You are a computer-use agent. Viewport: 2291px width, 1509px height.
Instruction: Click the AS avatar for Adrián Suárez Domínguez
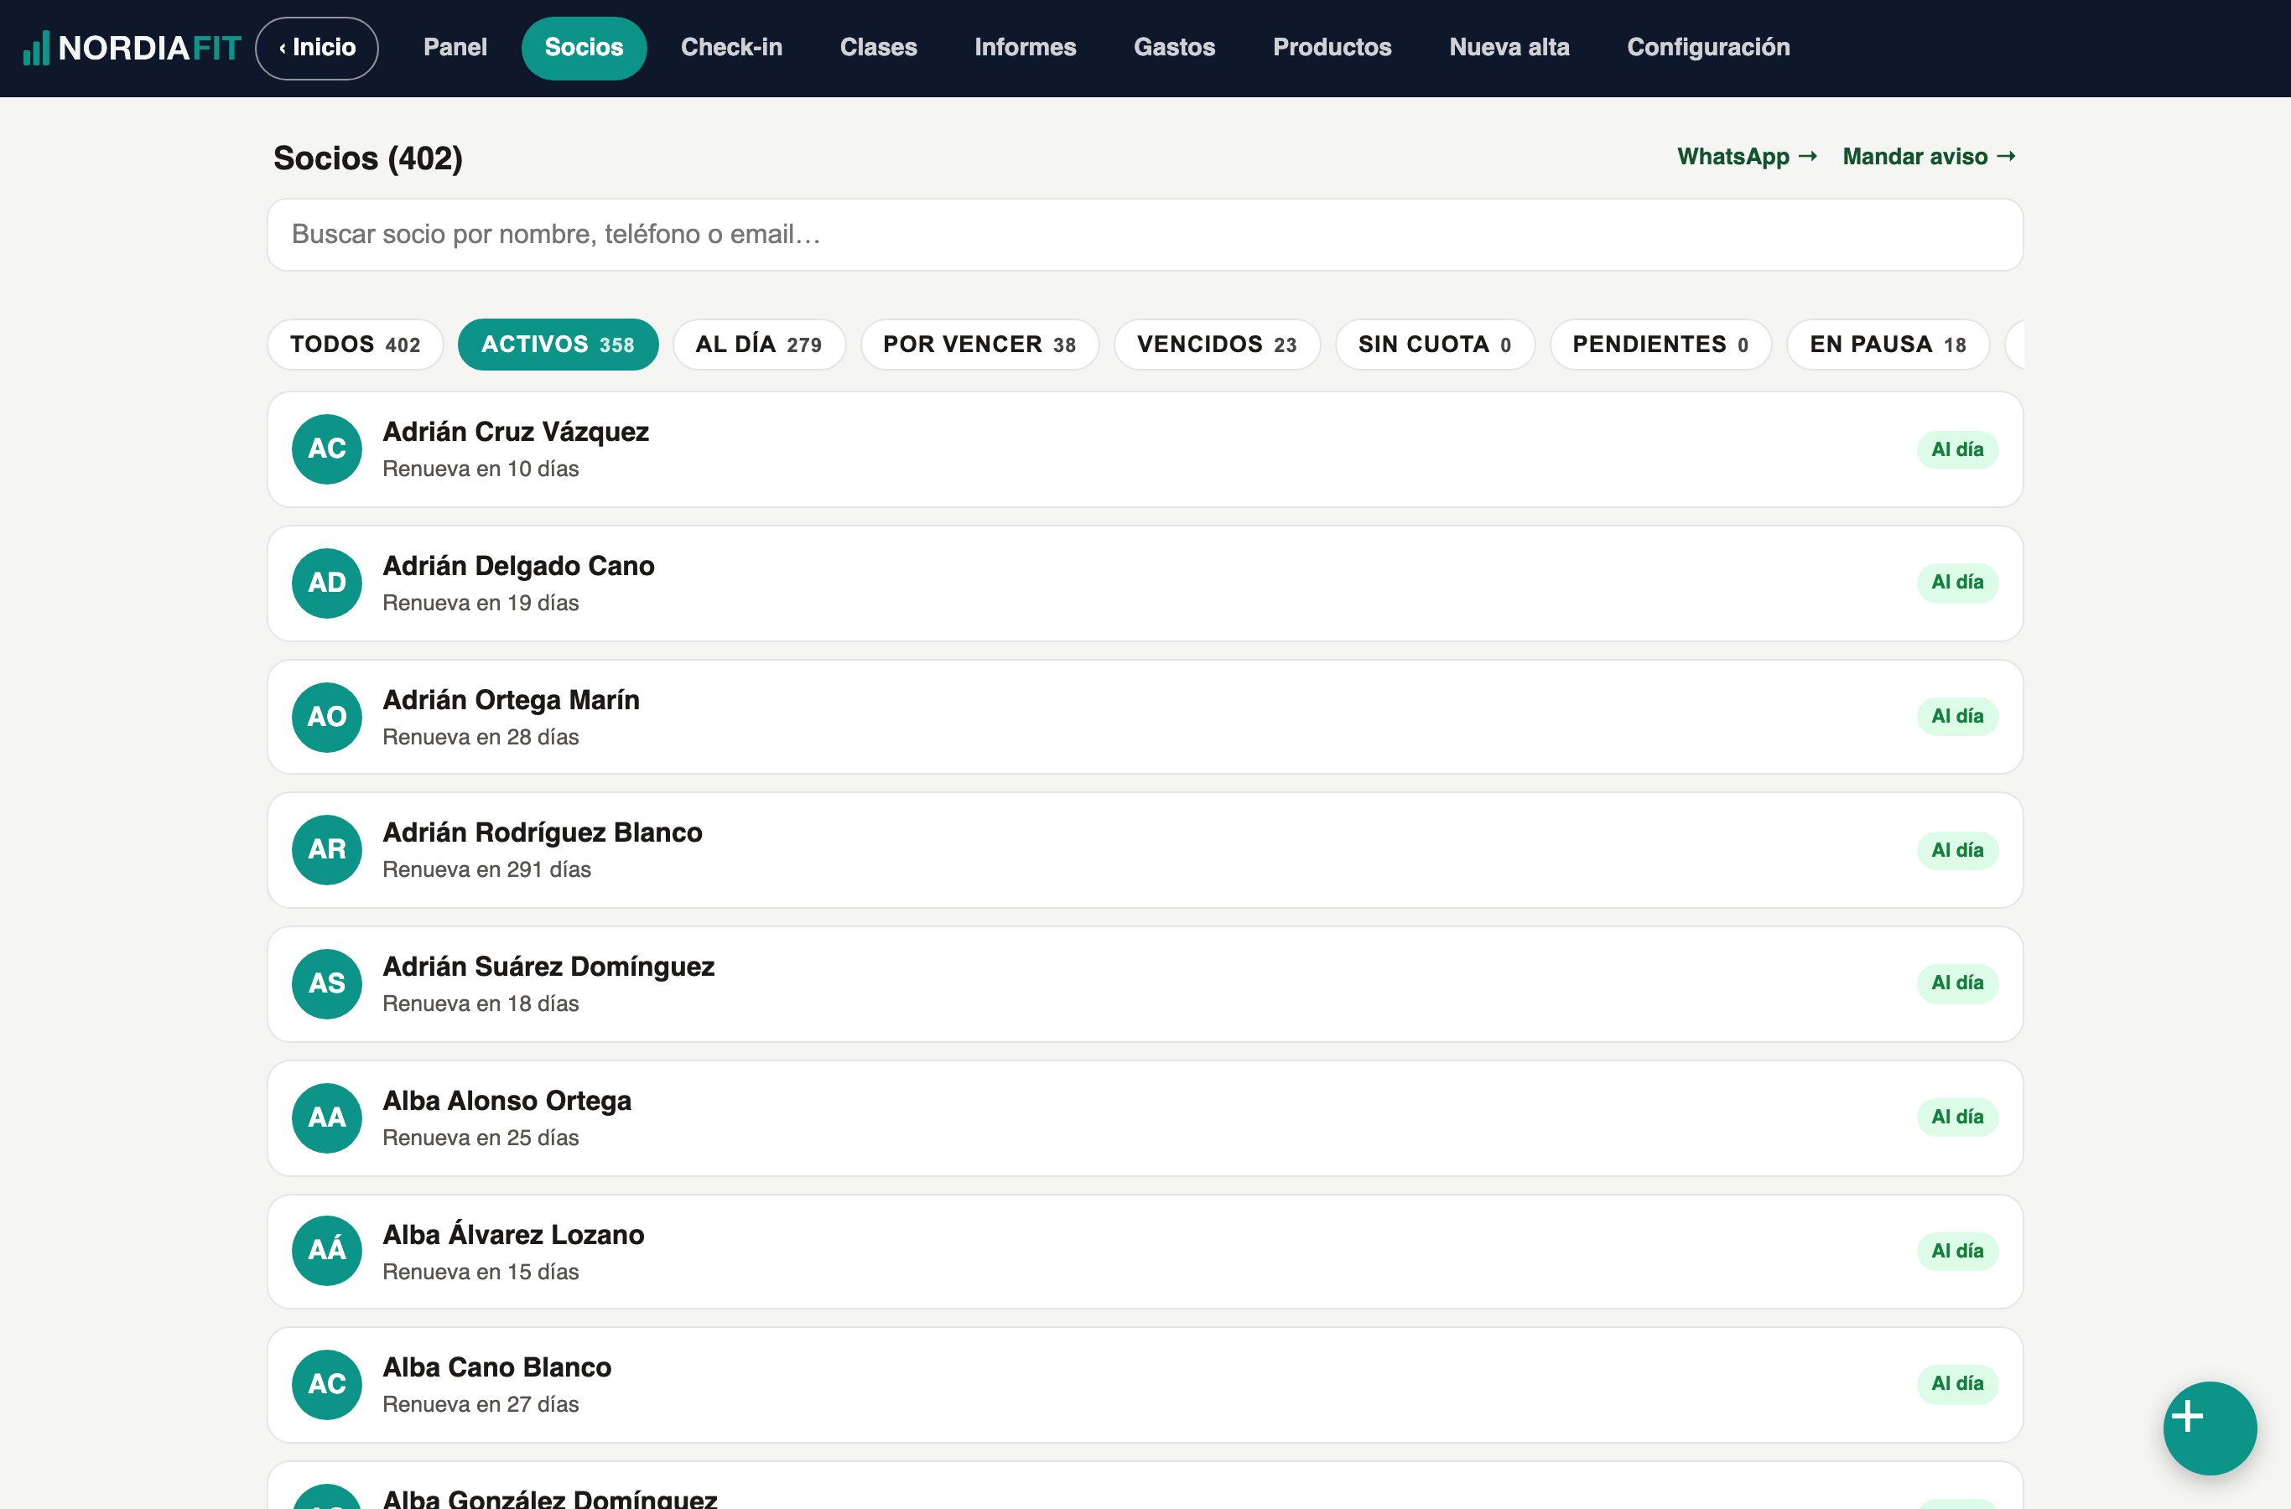(327, 983)
